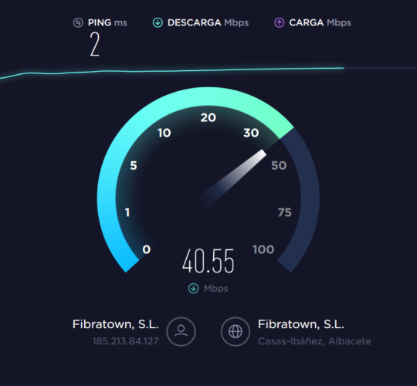Open the Fibratown, S.L. server name on right
Image resolution: width=417 pixels, height=386 pixels.
coord(301,324)
